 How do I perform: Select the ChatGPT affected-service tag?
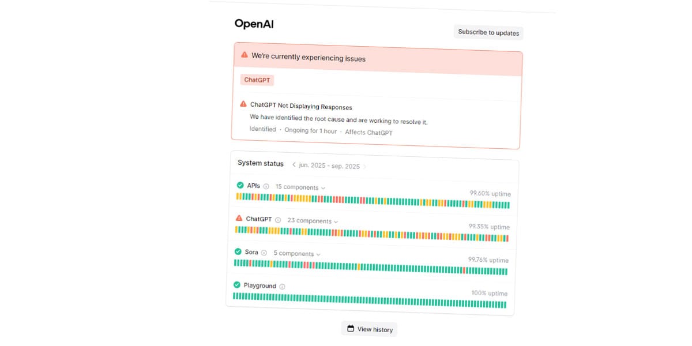(257, 80)
